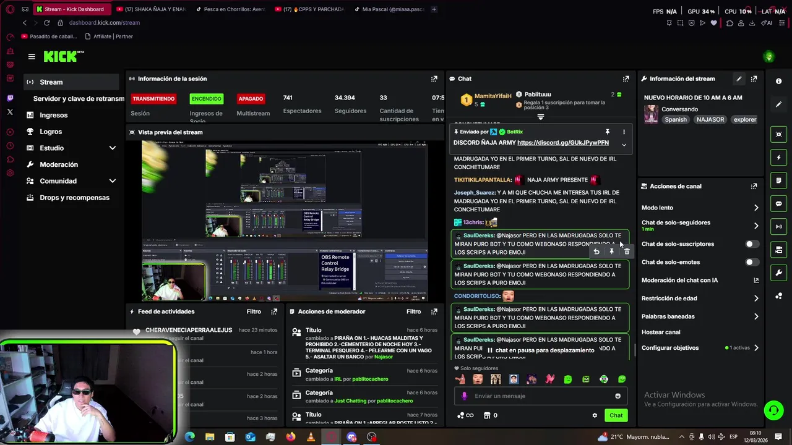Image resolution: width=792 pixels, height=445 pixels.
Task: Open the hamburger menu beside Kick logo
Action: [x=32, y=56]
